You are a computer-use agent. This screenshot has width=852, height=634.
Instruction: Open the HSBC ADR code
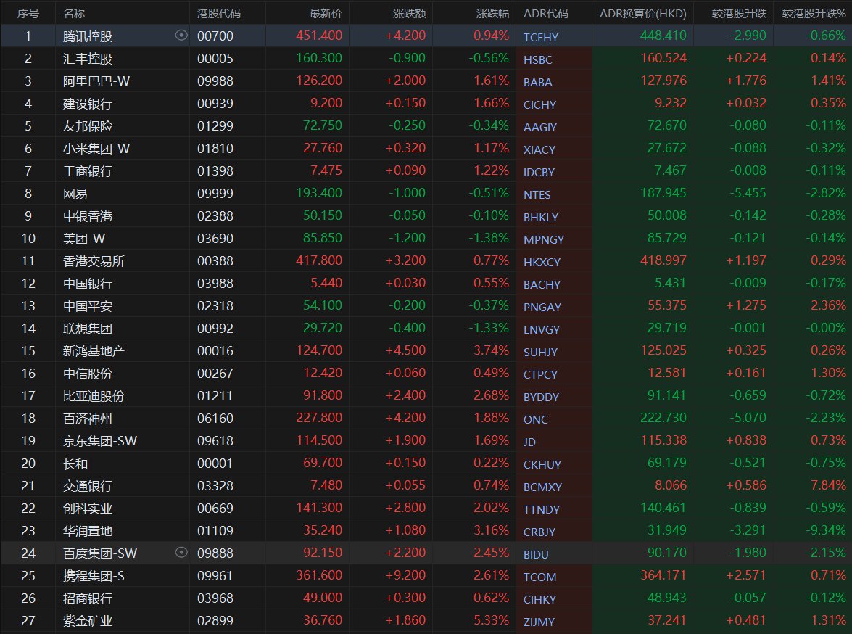pyautogui.click(x=537, y=59)
